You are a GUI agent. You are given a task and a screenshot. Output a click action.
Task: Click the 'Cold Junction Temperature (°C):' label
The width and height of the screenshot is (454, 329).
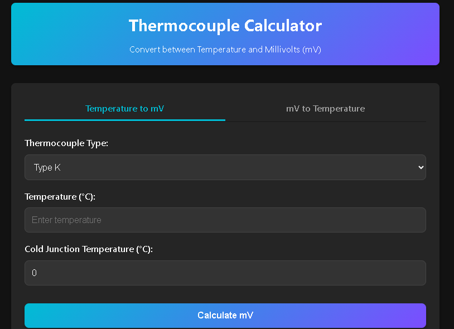pyautogui.click(x=89, y=249)
